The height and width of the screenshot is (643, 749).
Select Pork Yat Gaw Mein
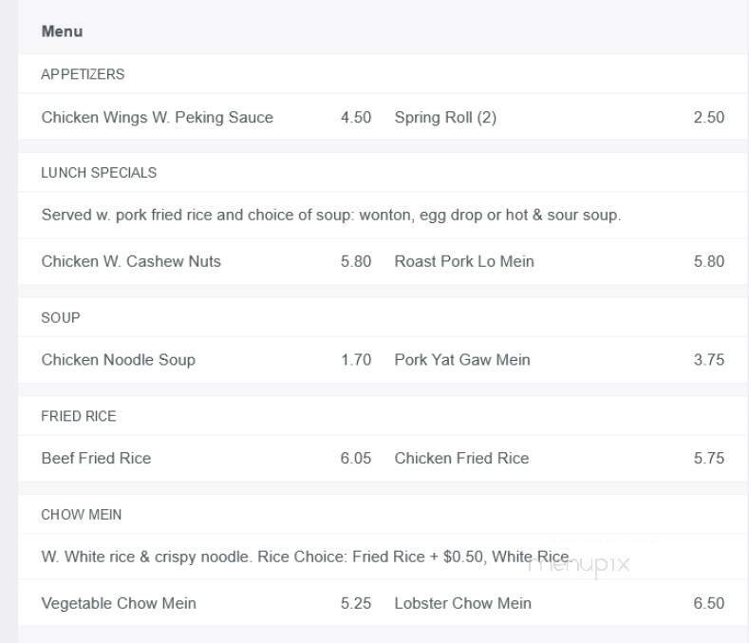[462, 360]
